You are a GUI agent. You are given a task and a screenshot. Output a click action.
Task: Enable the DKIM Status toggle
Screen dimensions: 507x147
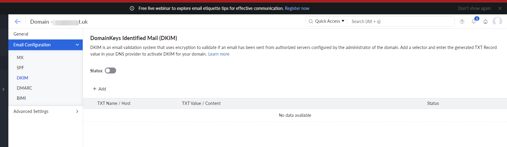click(110, 71)
